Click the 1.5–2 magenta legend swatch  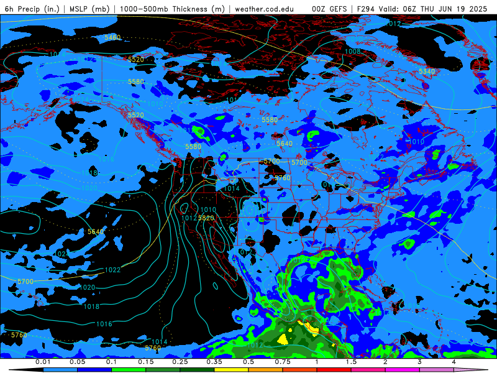click(x=368, y=370)
